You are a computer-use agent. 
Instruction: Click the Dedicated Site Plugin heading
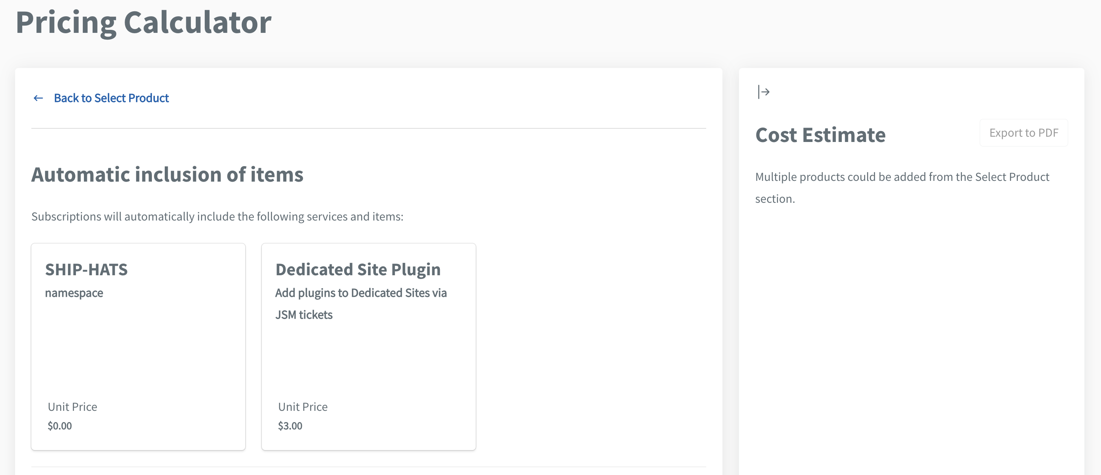[358, 270]
